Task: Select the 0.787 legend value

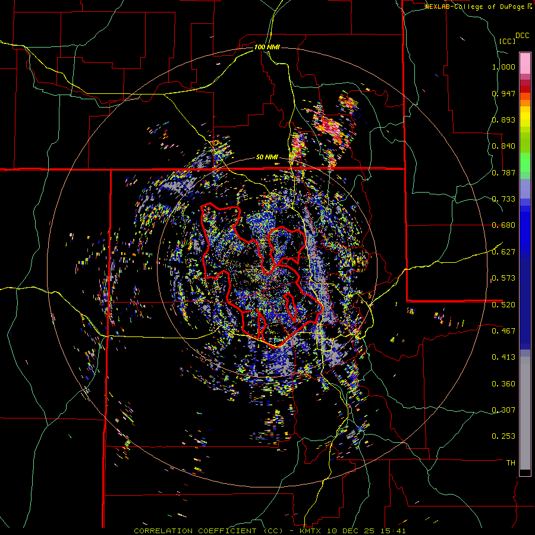Action: pyautogui.click(x=503, y=172)
